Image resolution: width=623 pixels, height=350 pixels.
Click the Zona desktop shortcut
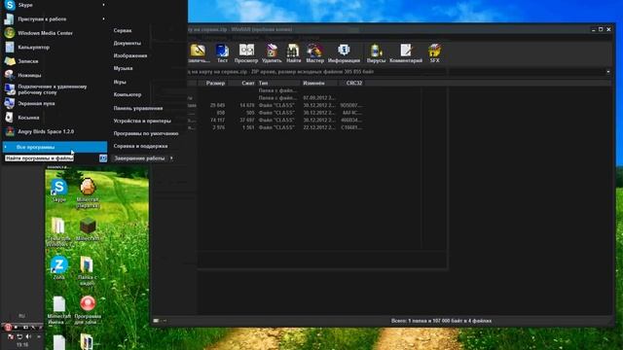click(x=58, y=268)
